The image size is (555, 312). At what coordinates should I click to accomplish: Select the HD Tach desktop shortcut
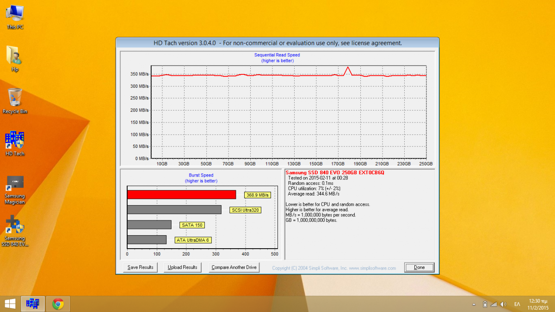(15, 143)
